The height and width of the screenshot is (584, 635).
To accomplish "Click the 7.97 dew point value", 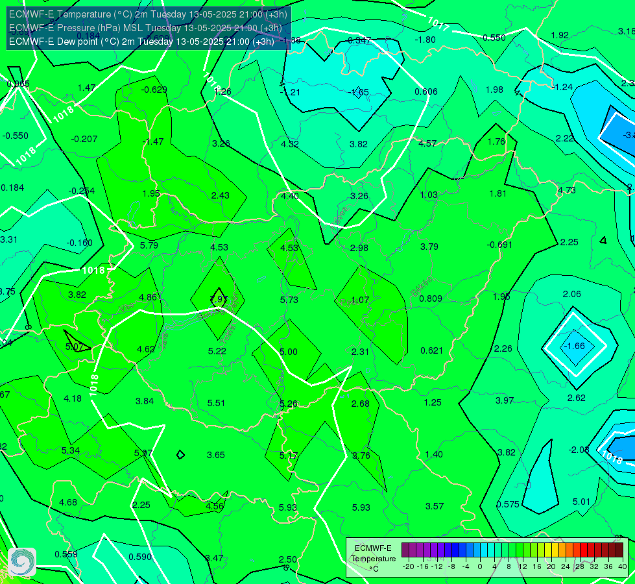I will 219,300.
